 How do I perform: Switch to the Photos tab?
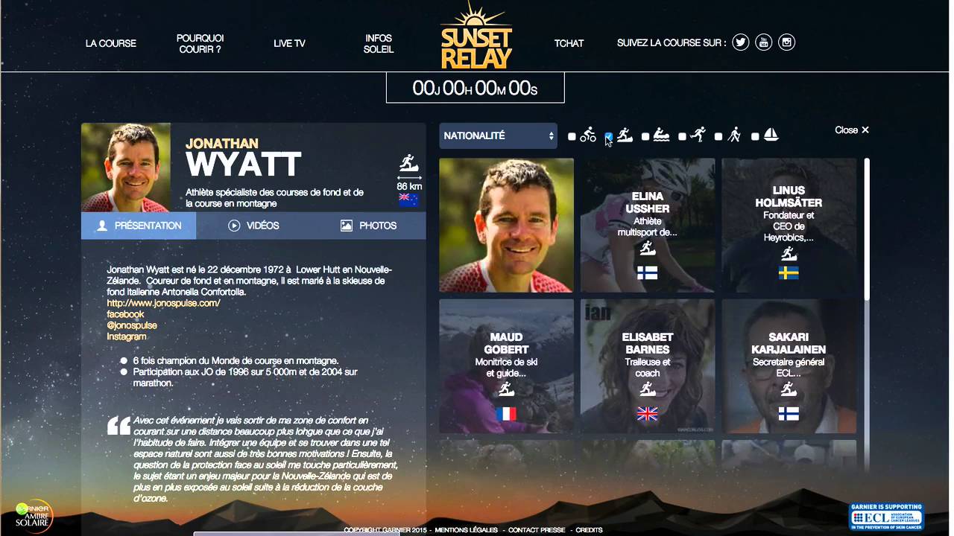click(x=368, y=226)
